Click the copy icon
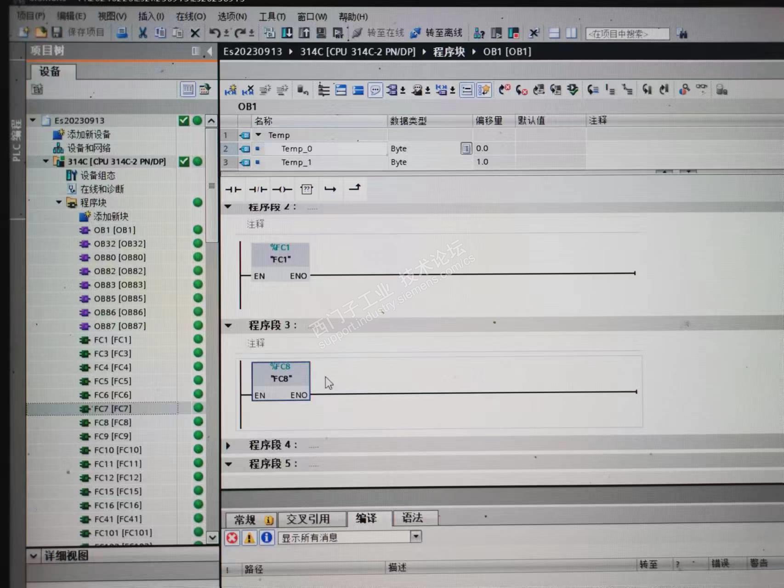The image size is (784, 588). (x=160, y=33)
